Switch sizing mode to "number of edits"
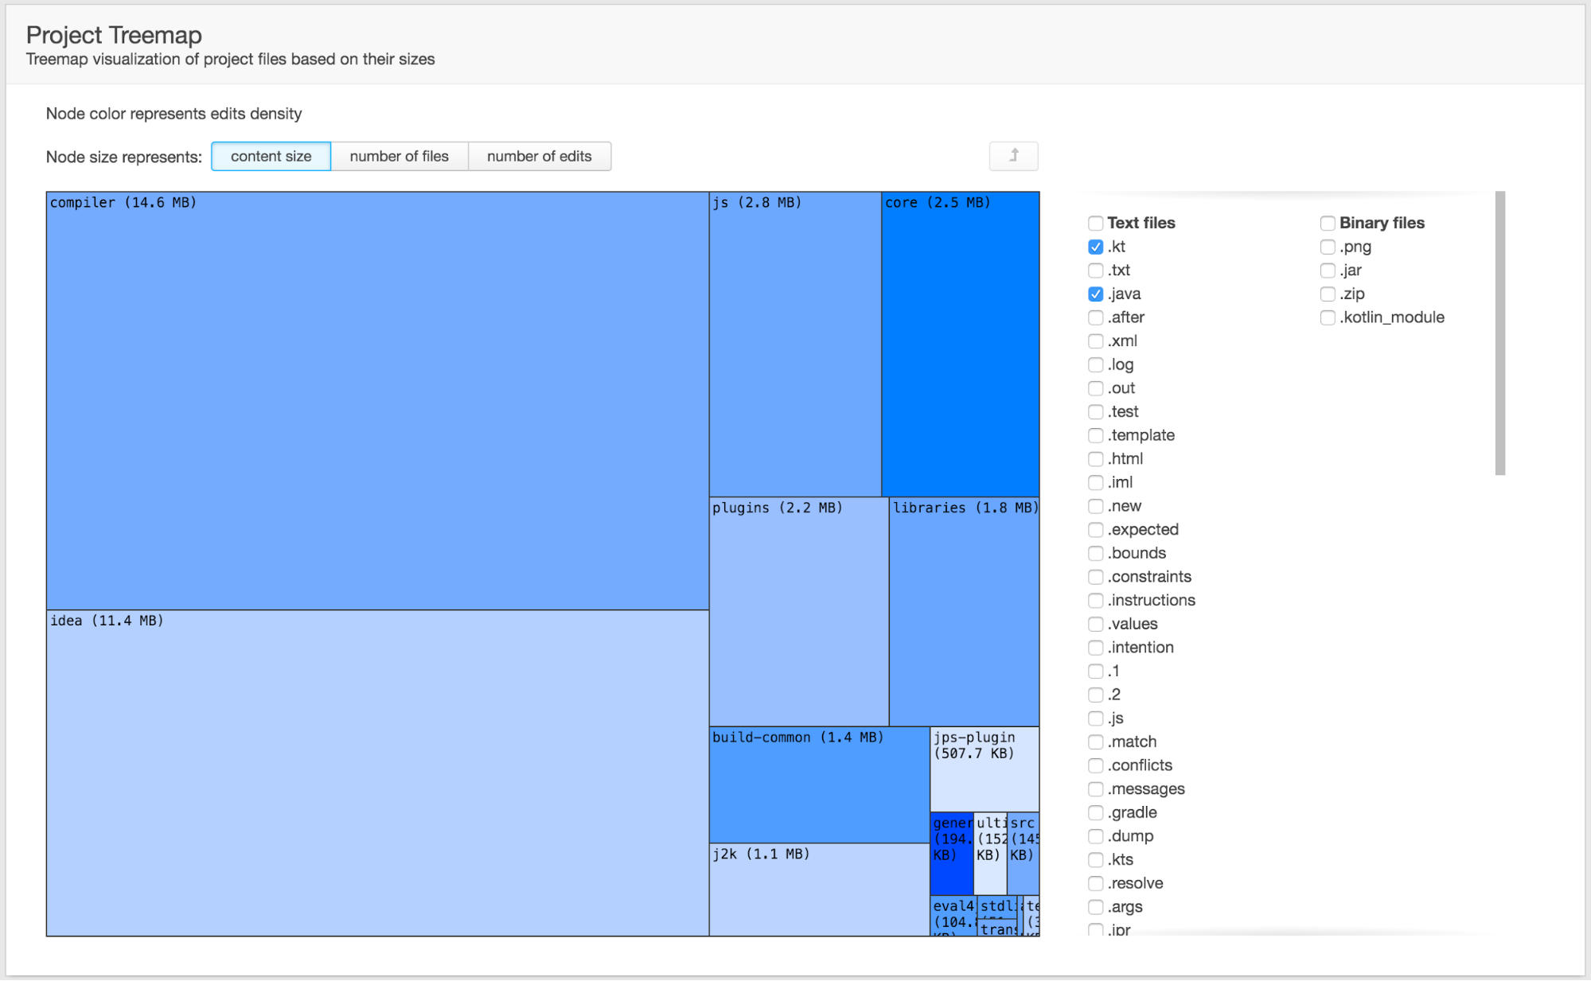Screen dimensions: 1591x981 [x=540, y=156]
